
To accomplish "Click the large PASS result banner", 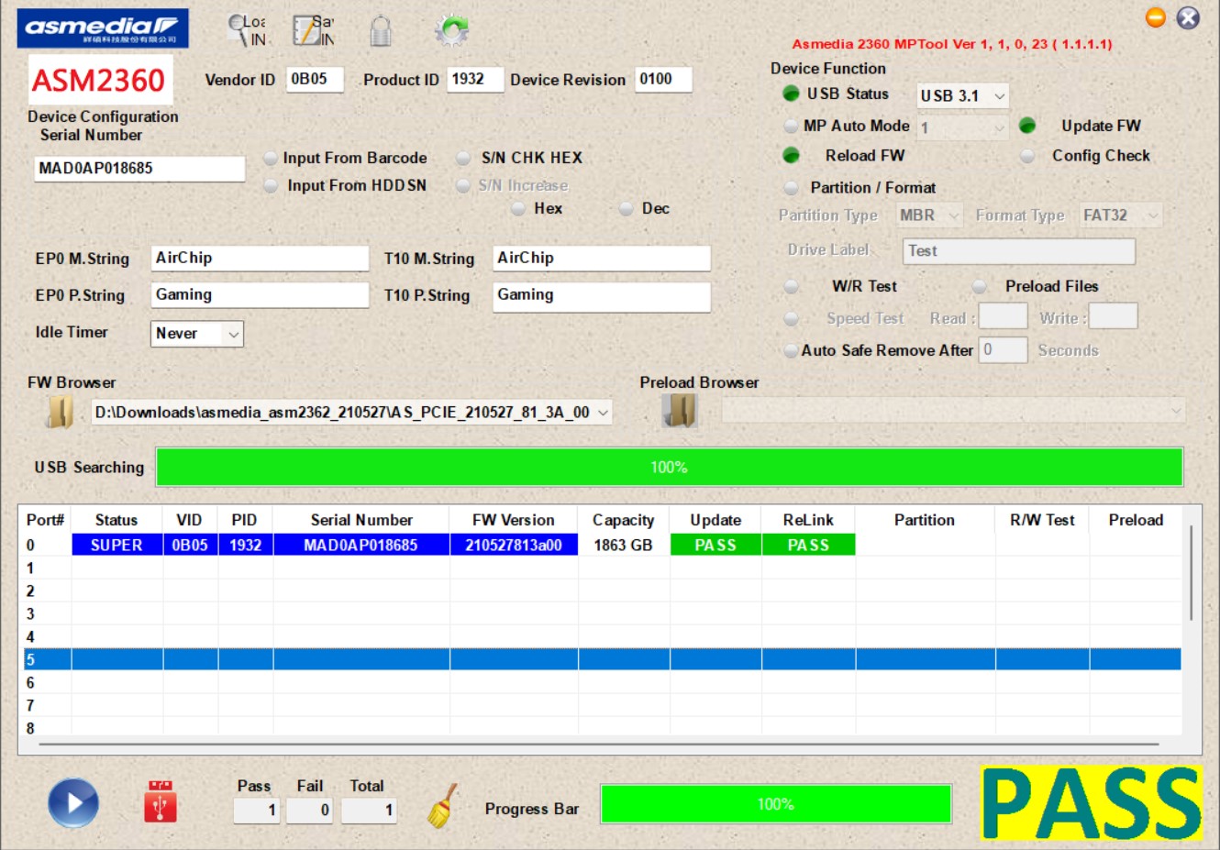I will (x=1091, y=803).
